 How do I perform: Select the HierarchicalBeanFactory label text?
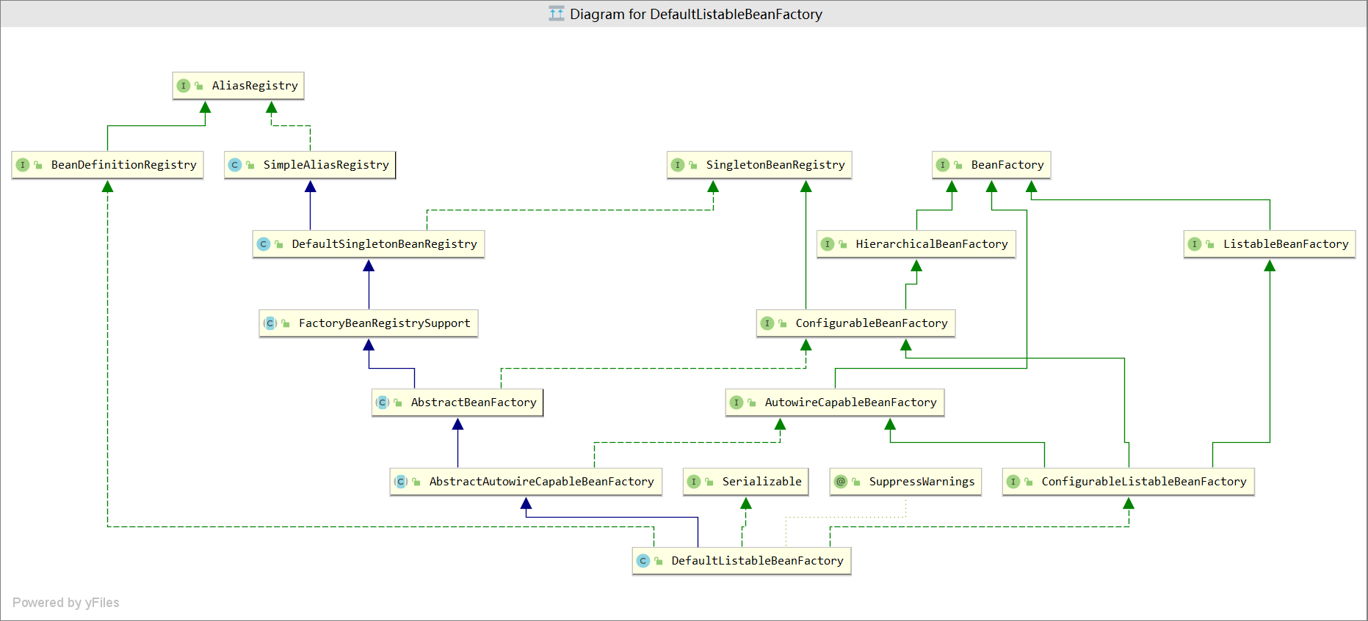(x=932, y=244)
